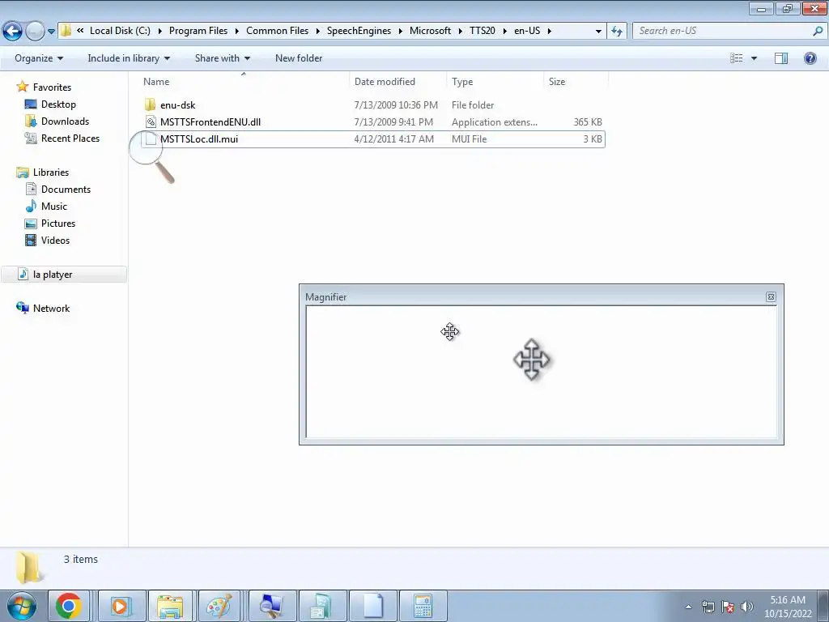
Task: Open the Include in library menu
Action: pos(129,58)
